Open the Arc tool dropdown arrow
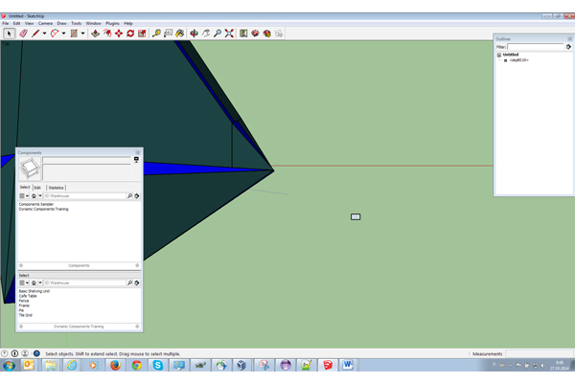 (x=64, y=34)
